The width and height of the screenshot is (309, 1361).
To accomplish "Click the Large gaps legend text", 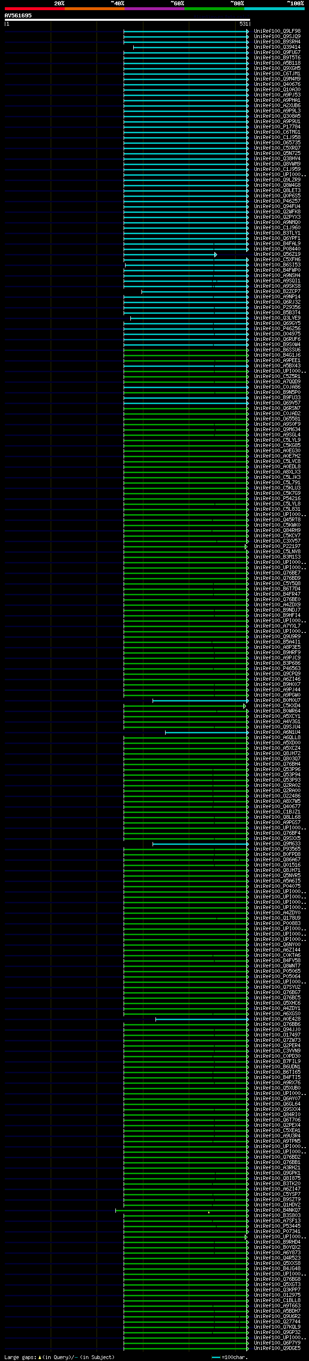I will [59, 1357].
